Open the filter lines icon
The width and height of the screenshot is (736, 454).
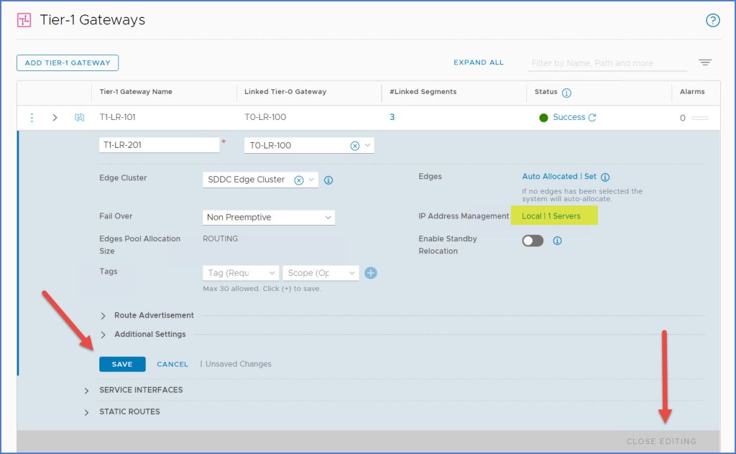point(705,62)
